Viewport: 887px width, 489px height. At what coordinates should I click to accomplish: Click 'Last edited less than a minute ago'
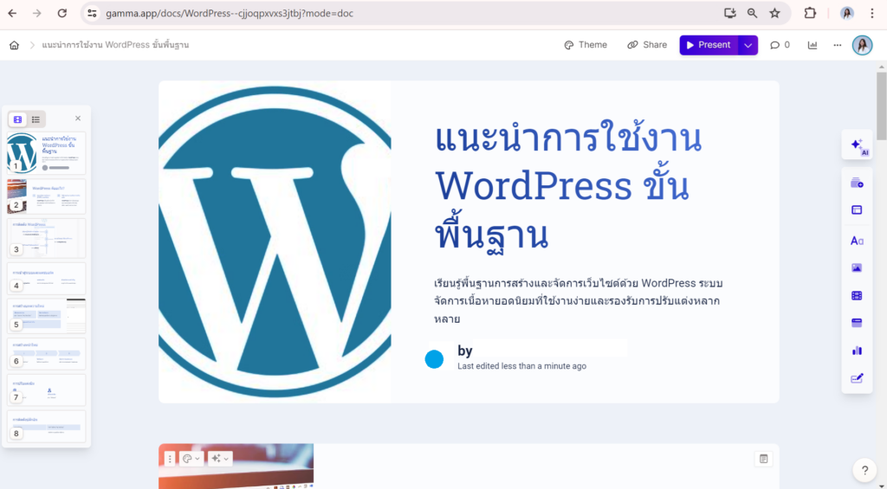point(521,366)
